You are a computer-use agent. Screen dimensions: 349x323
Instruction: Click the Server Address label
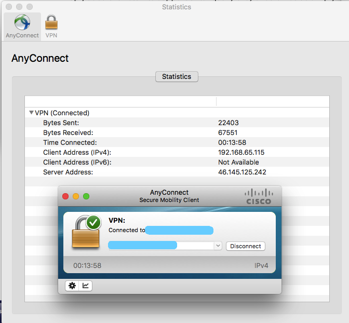68,172
